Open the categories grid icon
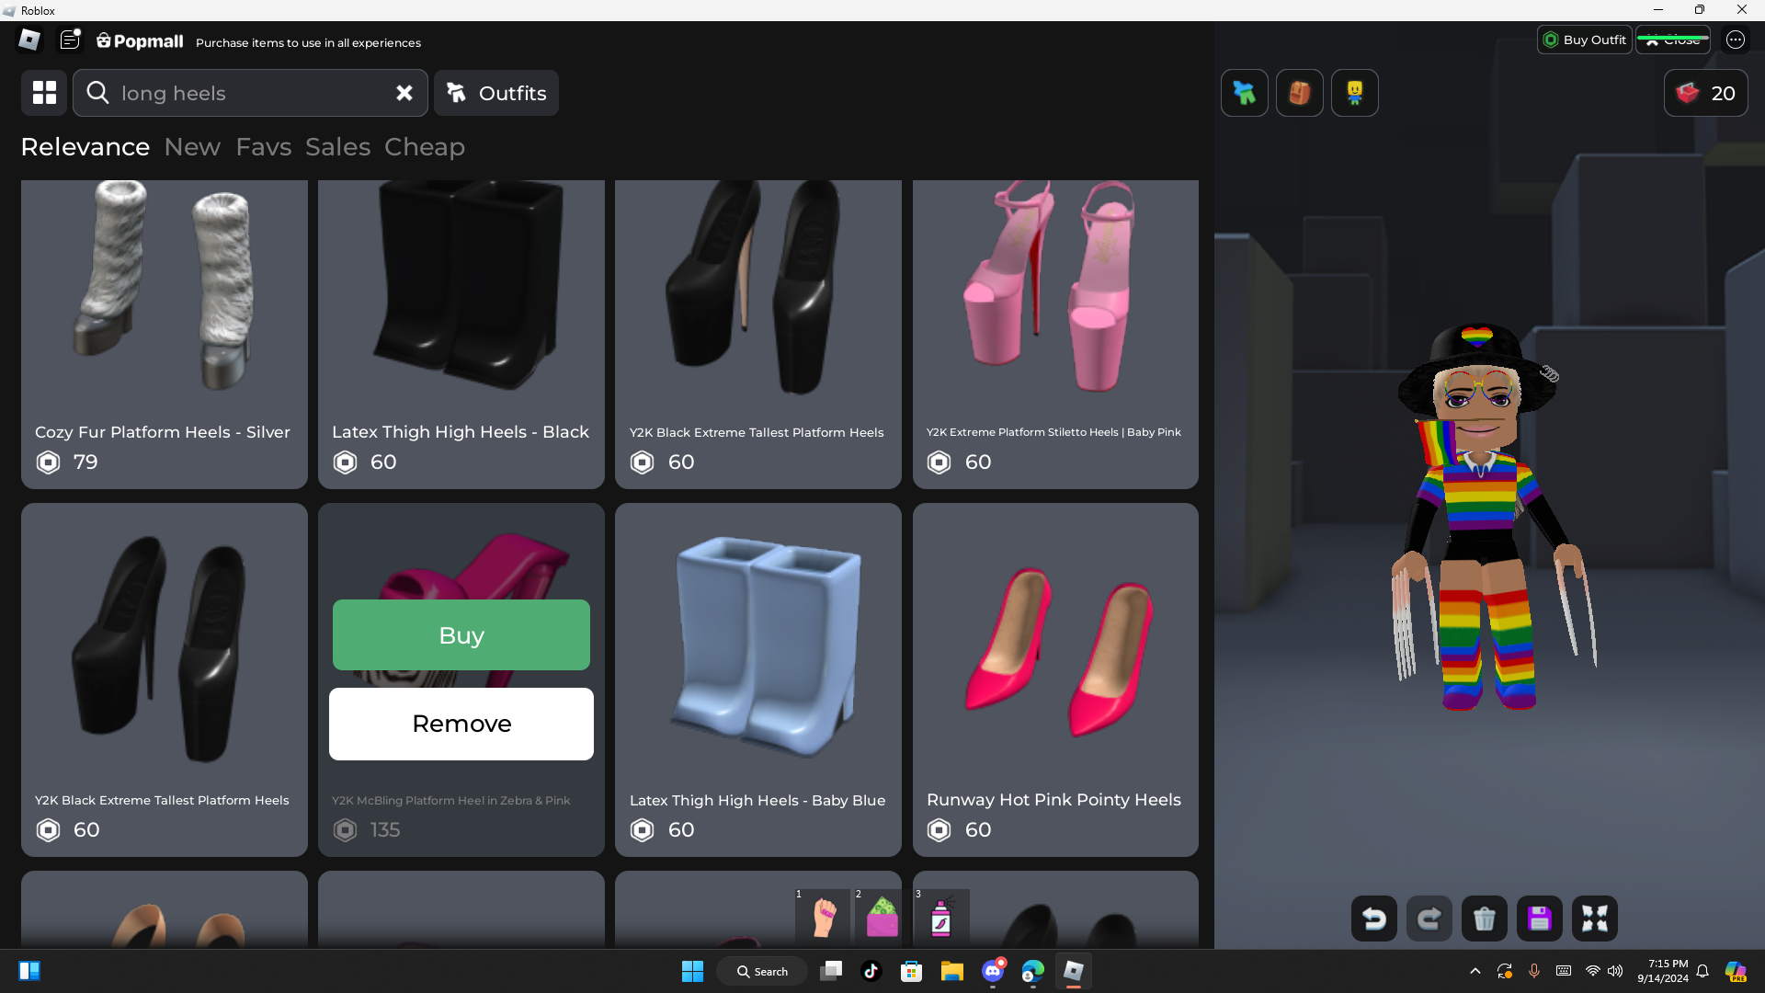This screenshot has height=993, width=1765. coord(44,93)
